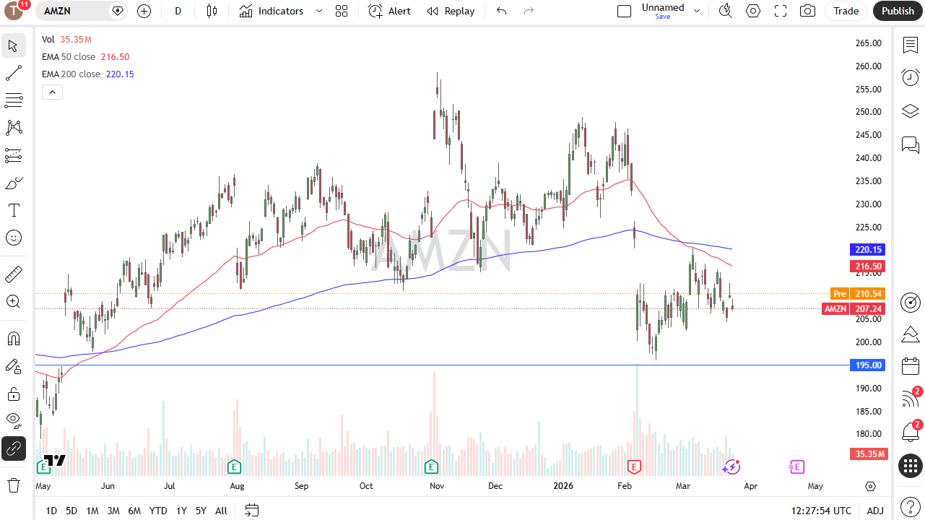Screen dimensions: 925x520
Task: Select the brush drawing tool
Action: (14, 183)
